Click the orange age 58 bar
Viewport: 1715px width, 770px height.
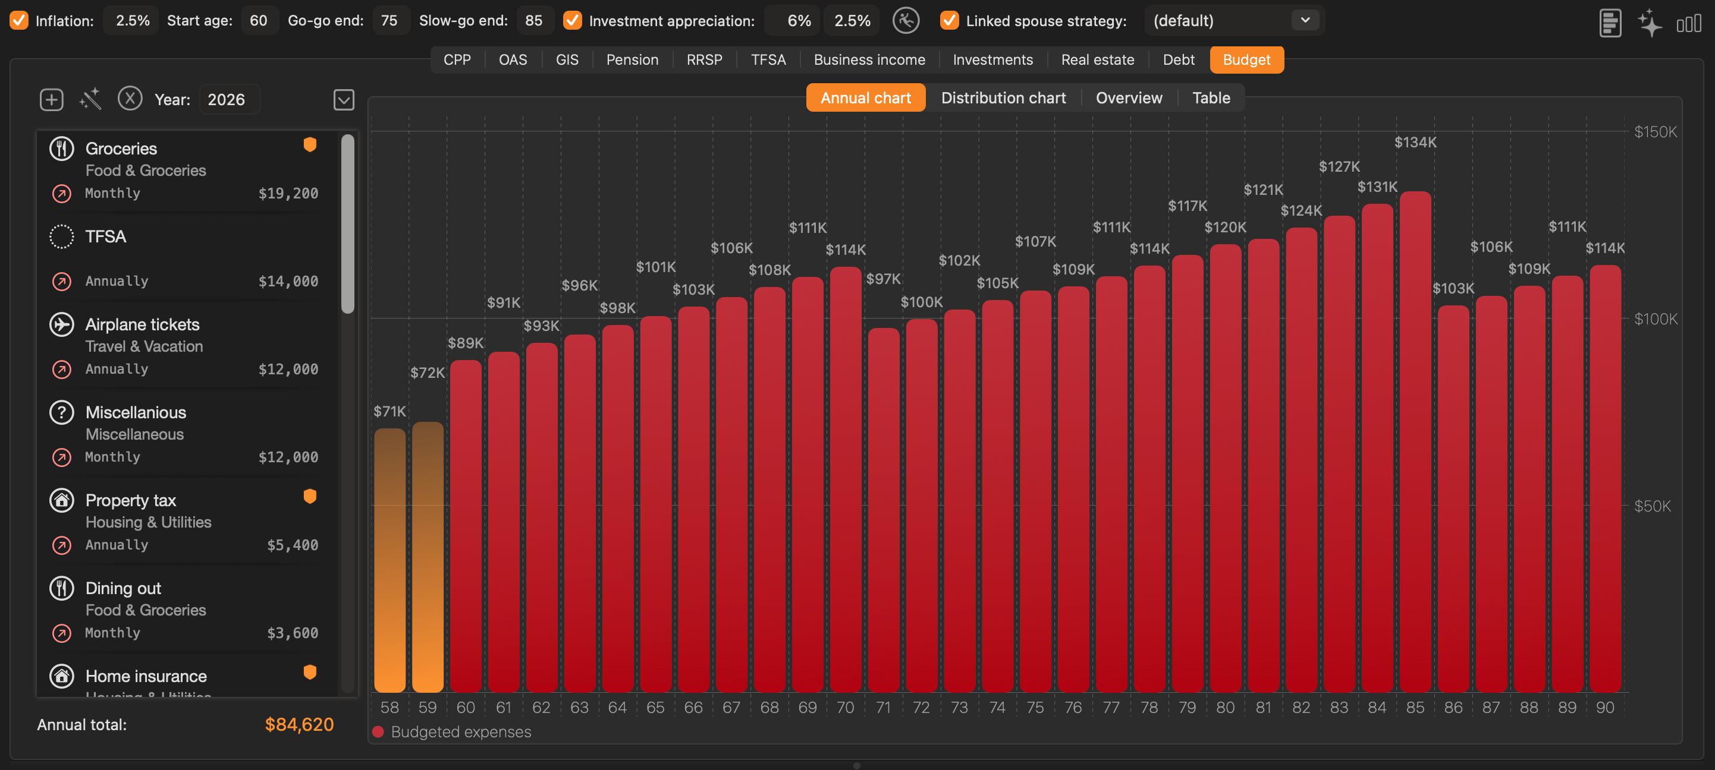tap(390, 560)
